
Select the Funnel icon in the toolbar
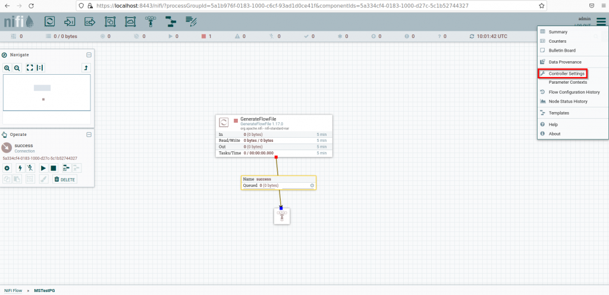(x=151, y=21)
